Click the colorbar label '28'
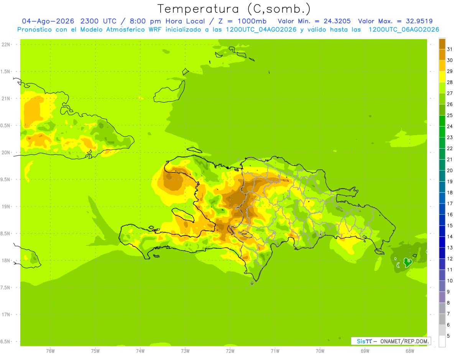The height and width of the screenshot is (356, 460). 450,82
